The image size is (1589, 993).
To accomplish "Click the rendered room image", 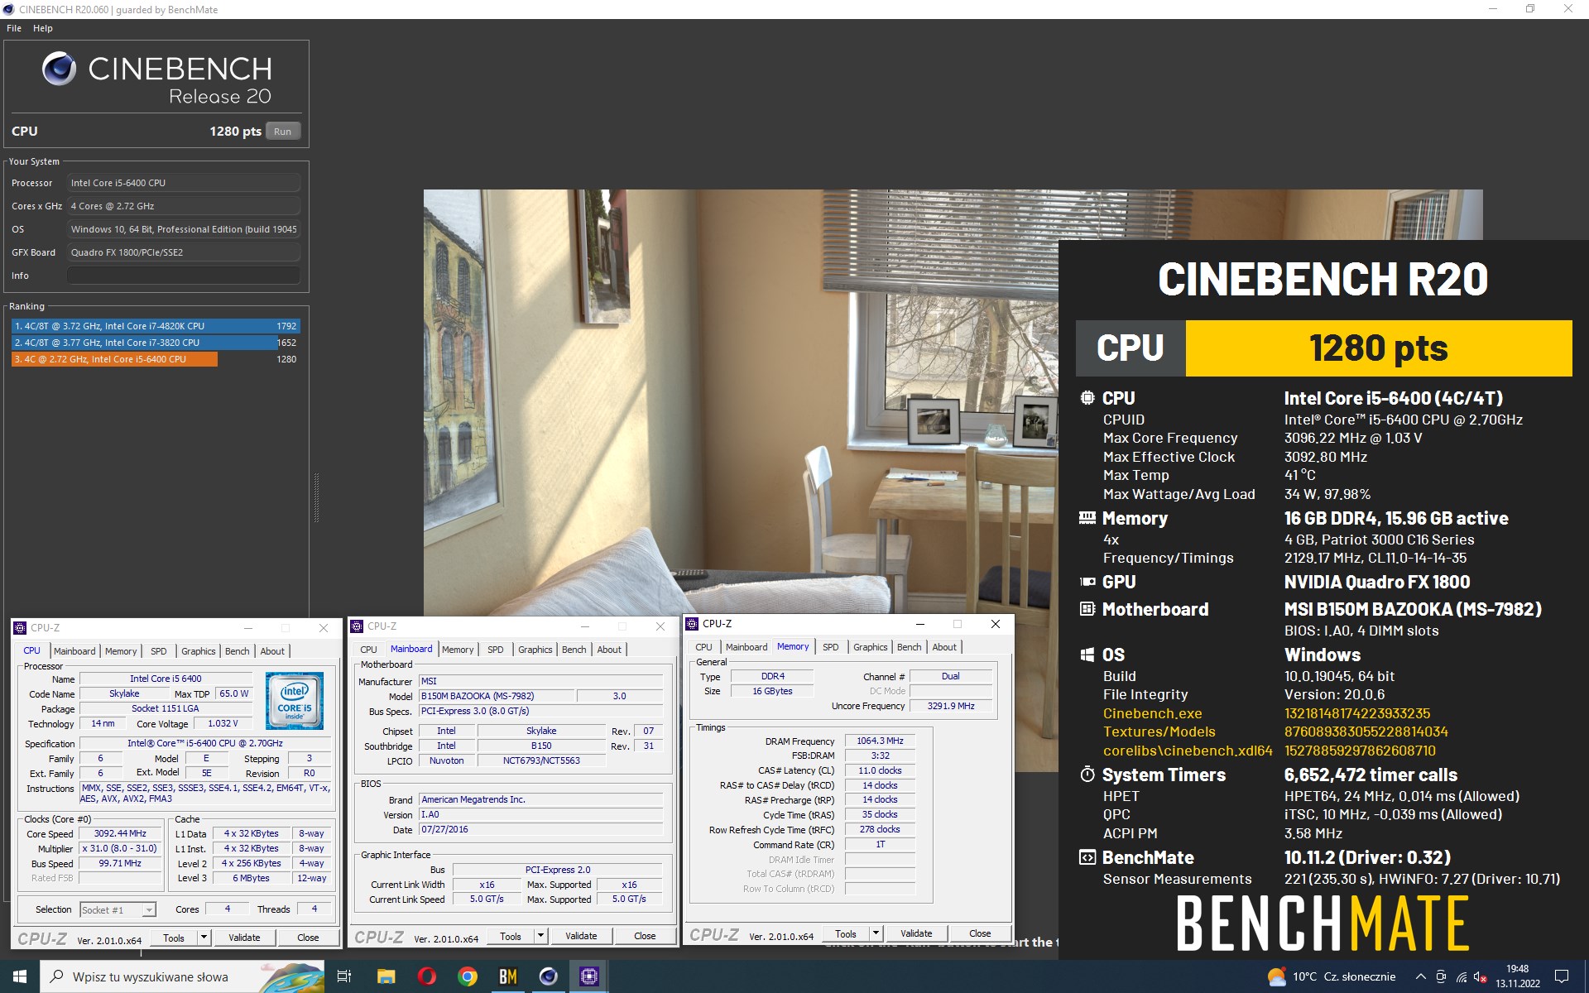I will tap(741, 402).
